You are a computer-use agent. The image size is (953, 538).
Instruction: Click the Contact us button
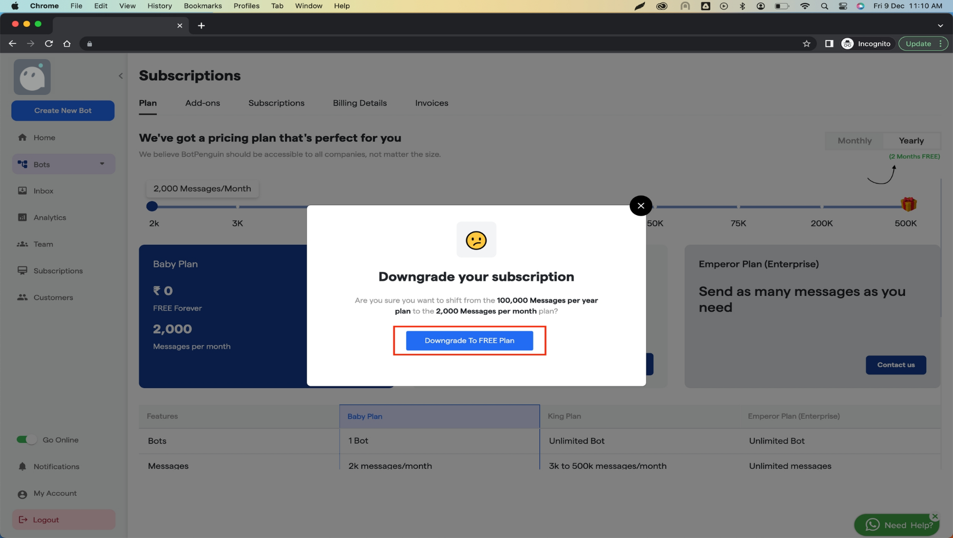click(896, 365)
